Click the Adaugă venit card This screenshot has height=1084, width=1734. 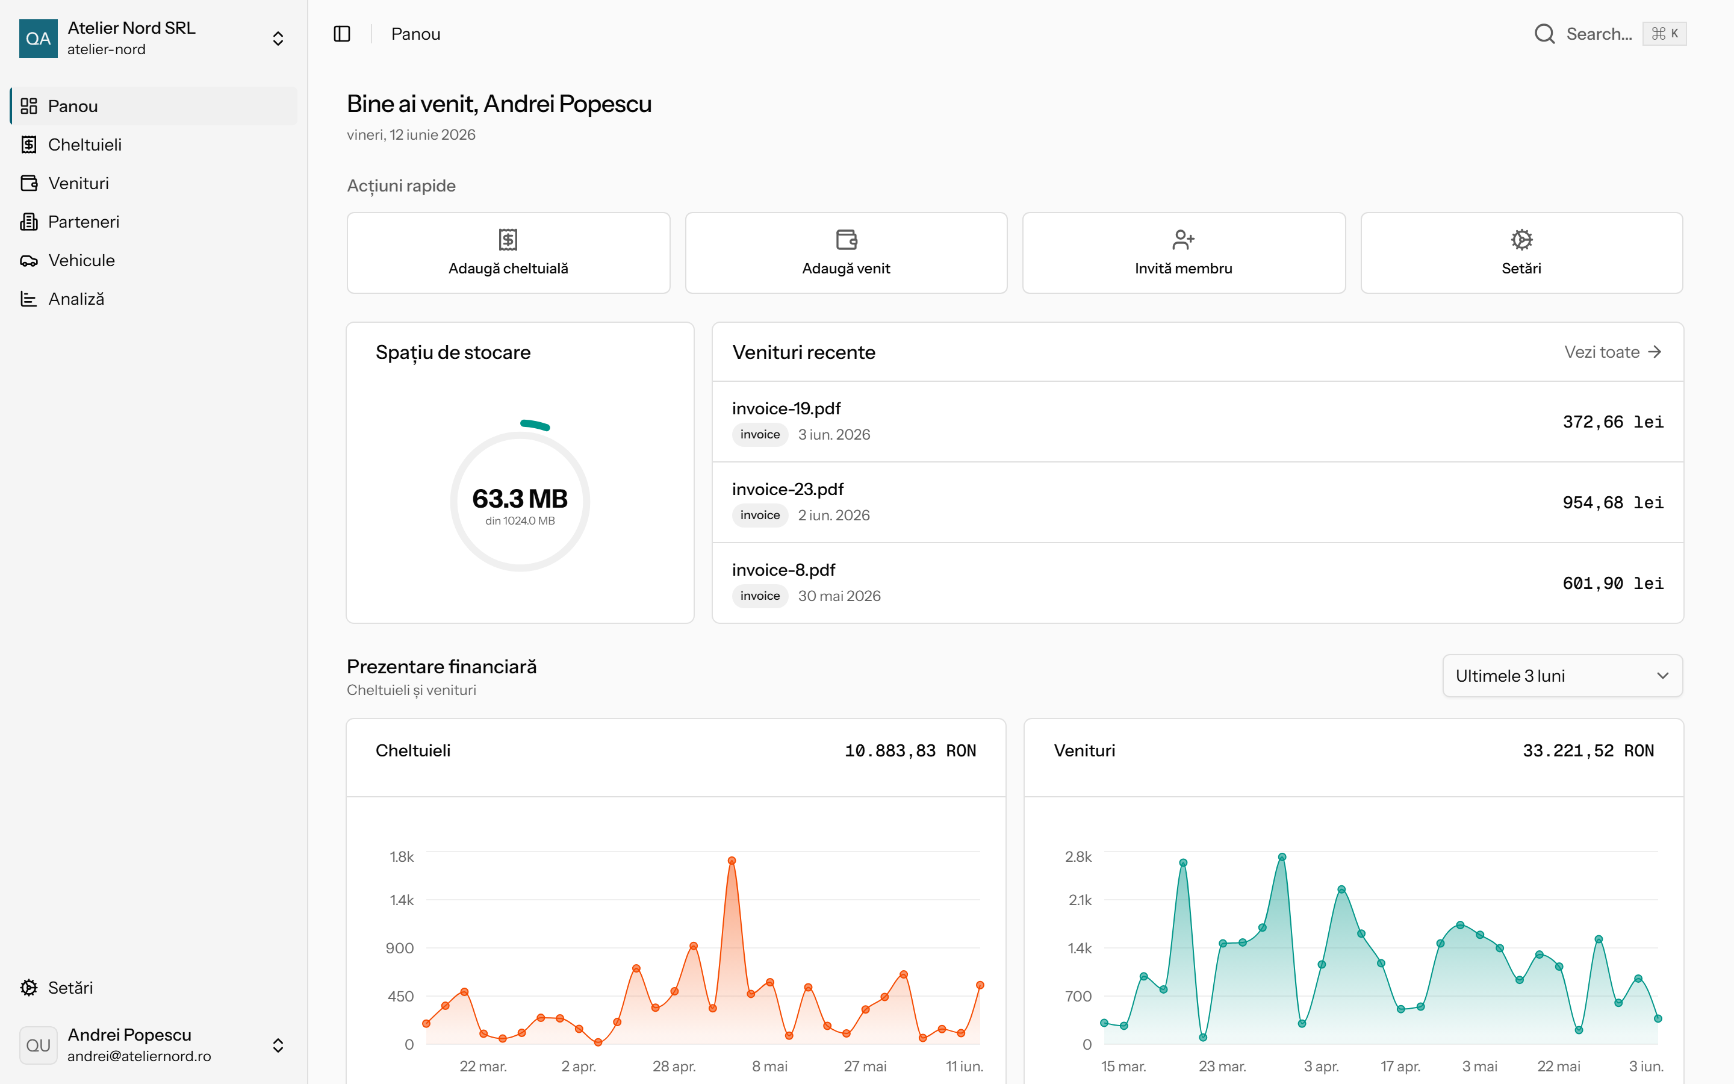846,253
